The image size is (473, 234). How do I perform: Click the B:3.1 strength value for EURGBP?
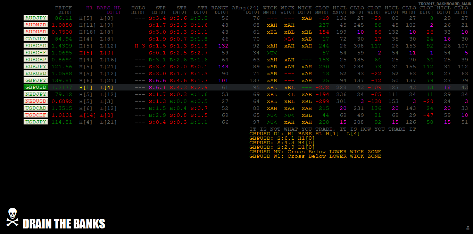[x=157, y=60]
